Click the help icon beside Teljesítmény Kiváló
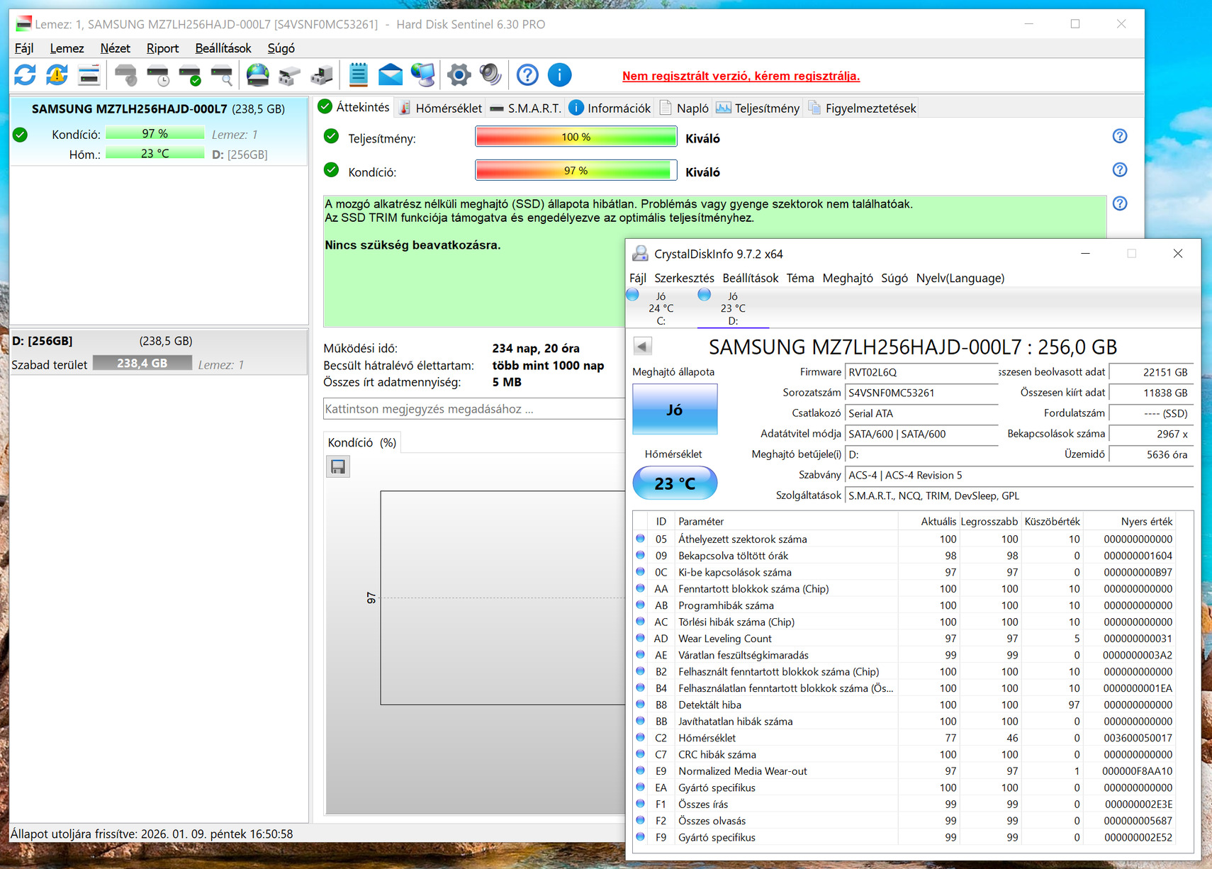The width and height of the screenshot is (1212, 869). (x=1120, y=136)
